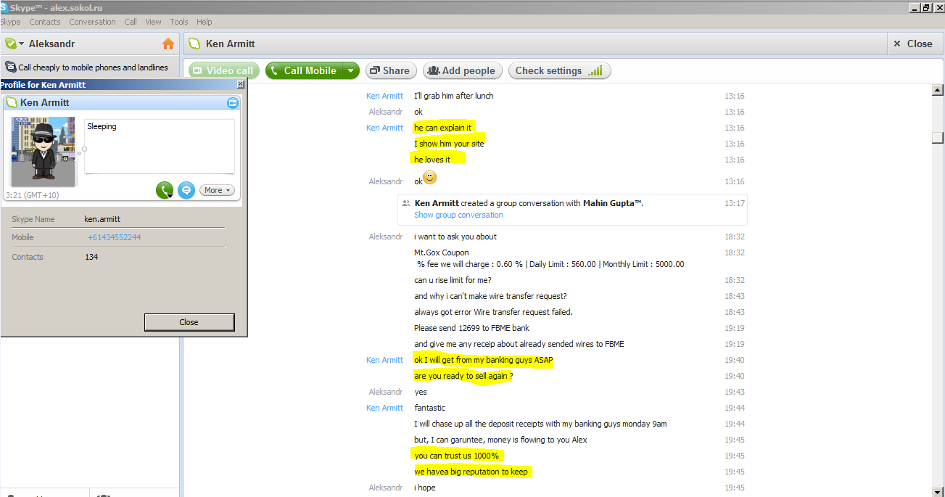Image resolution: width=945 pixels, height=497 pixels.
Task: Click the group icon in the group conversation notice
Action: coord(406,204)
